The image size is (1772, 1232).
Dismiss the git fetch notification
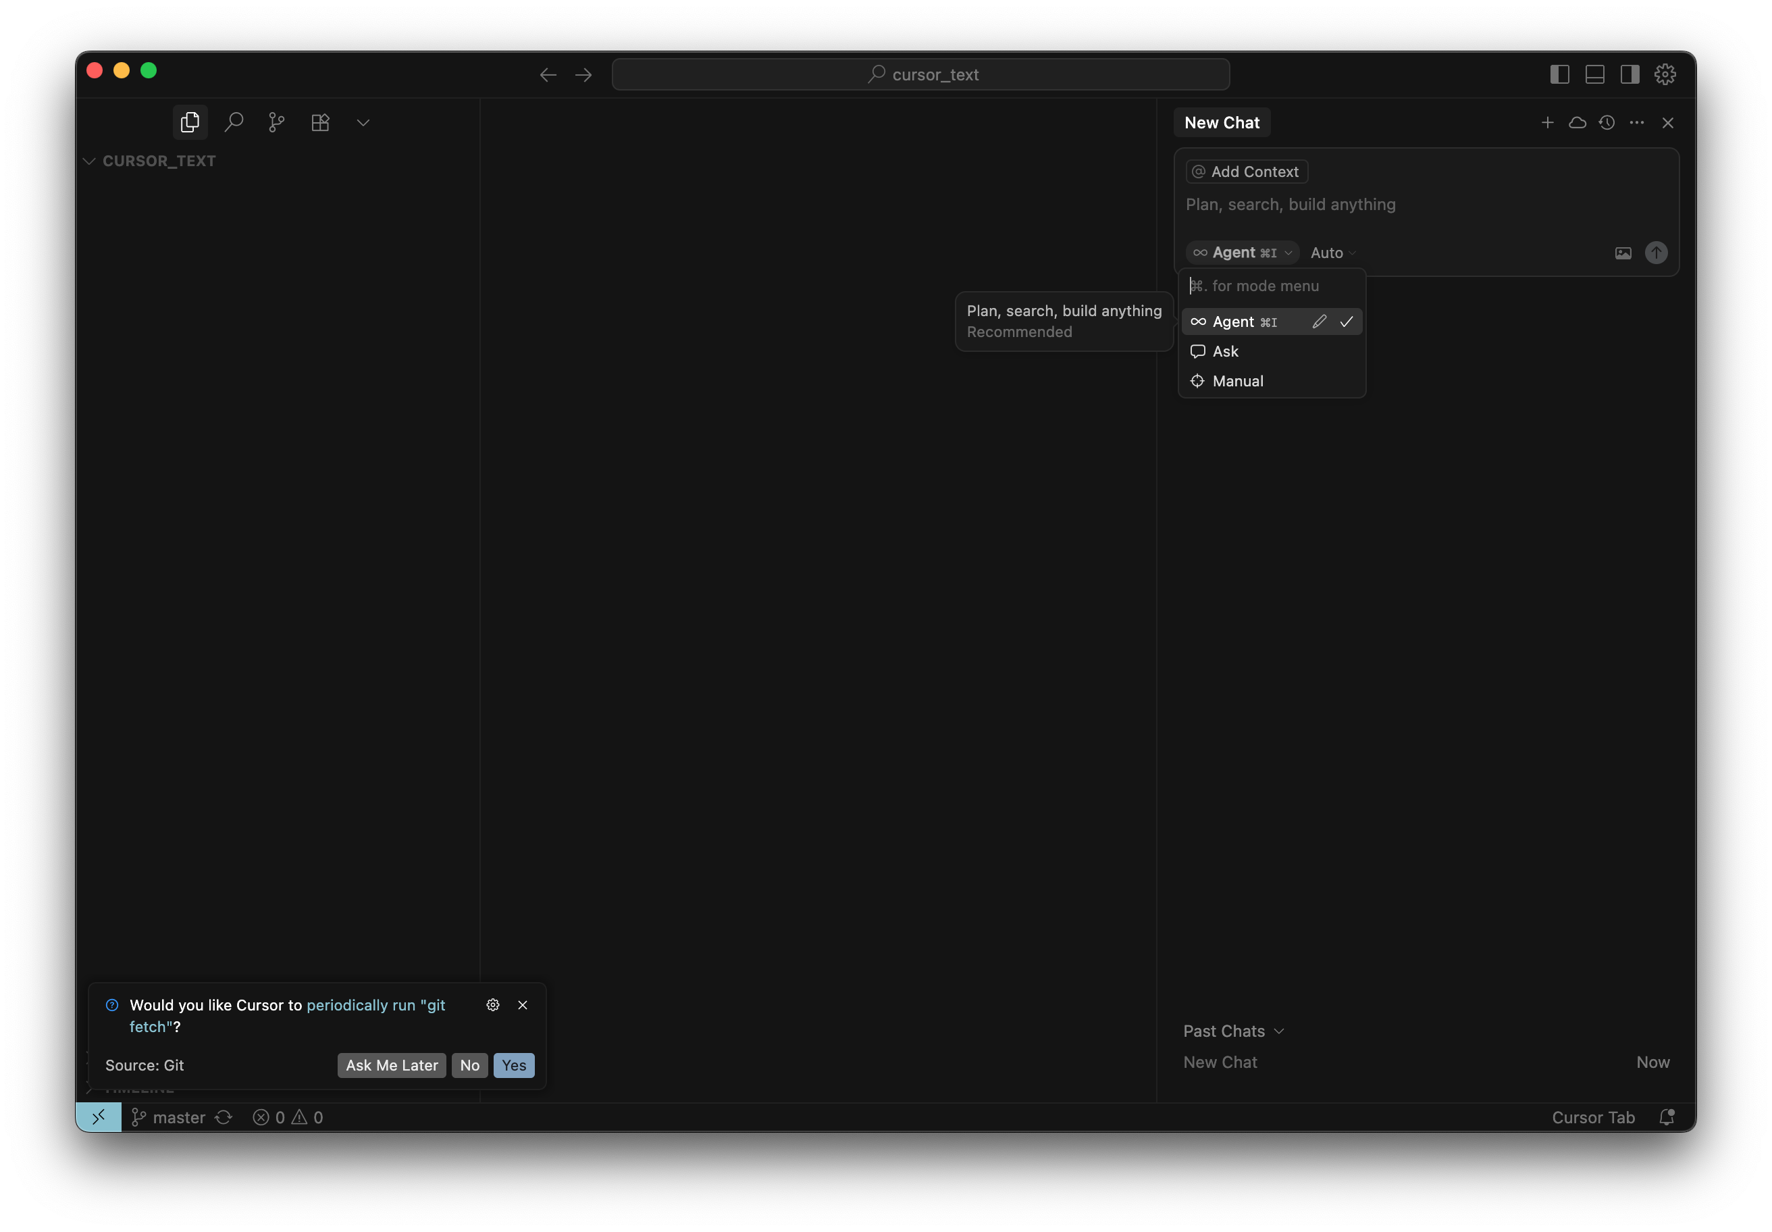(523, 1006)
